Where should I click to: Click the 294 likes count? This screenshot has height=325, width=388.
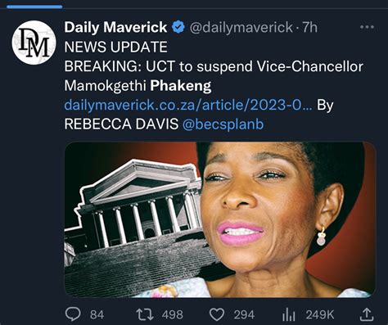click(244, 315)
